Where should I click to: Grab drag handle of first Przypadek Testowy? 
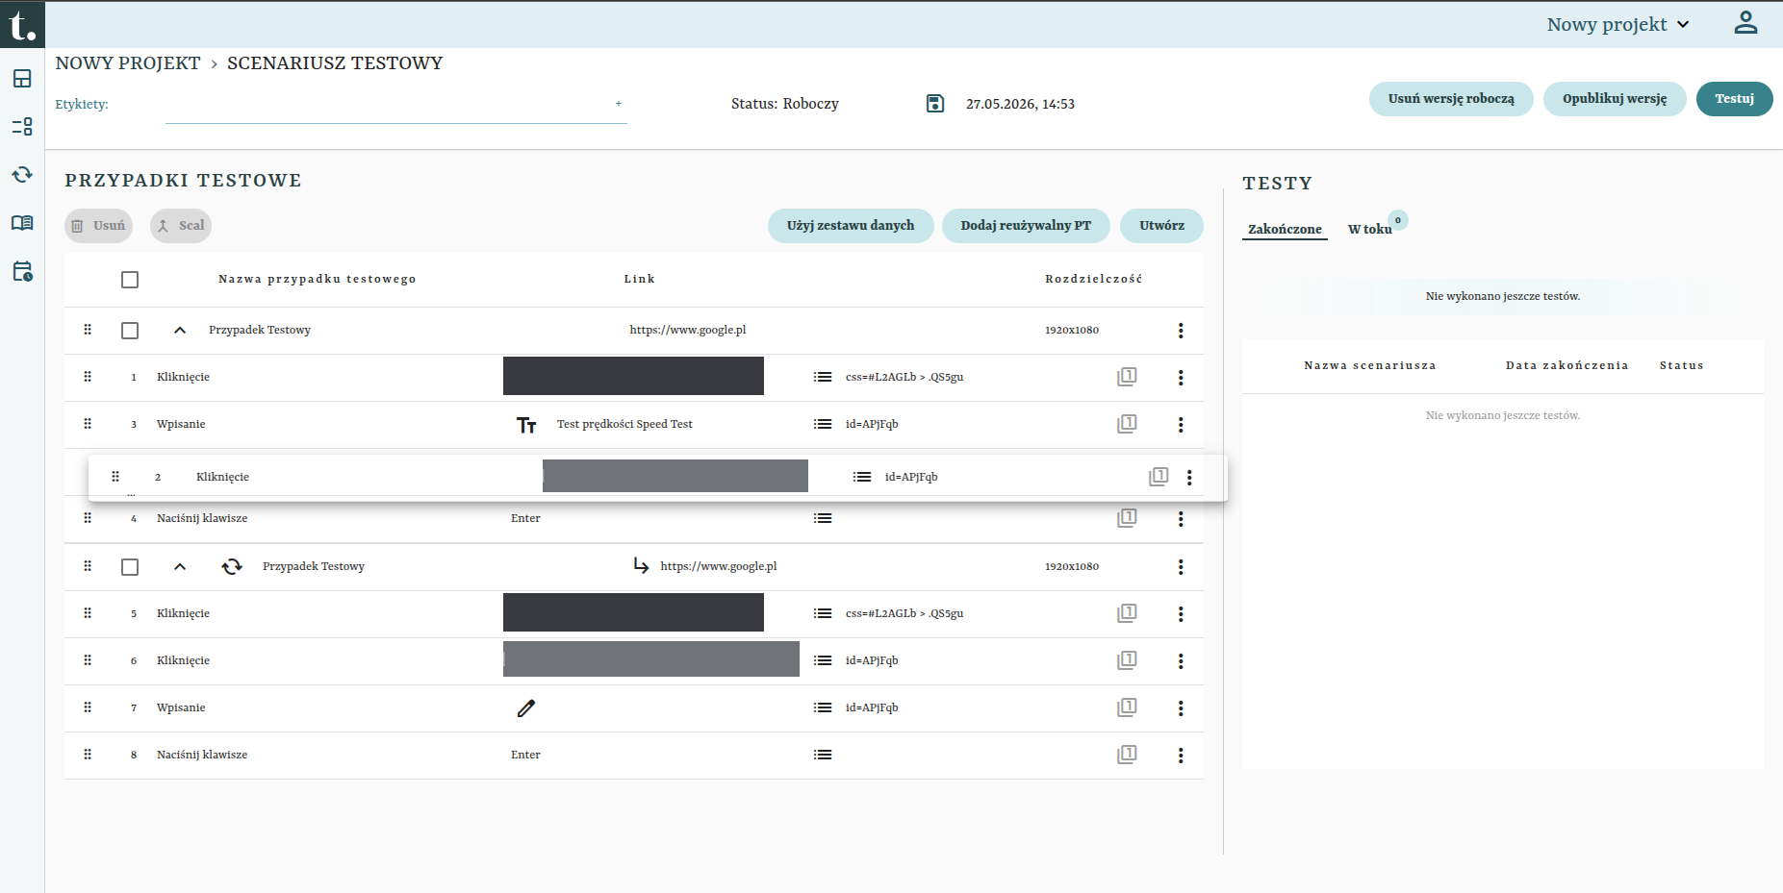point(88,330)
